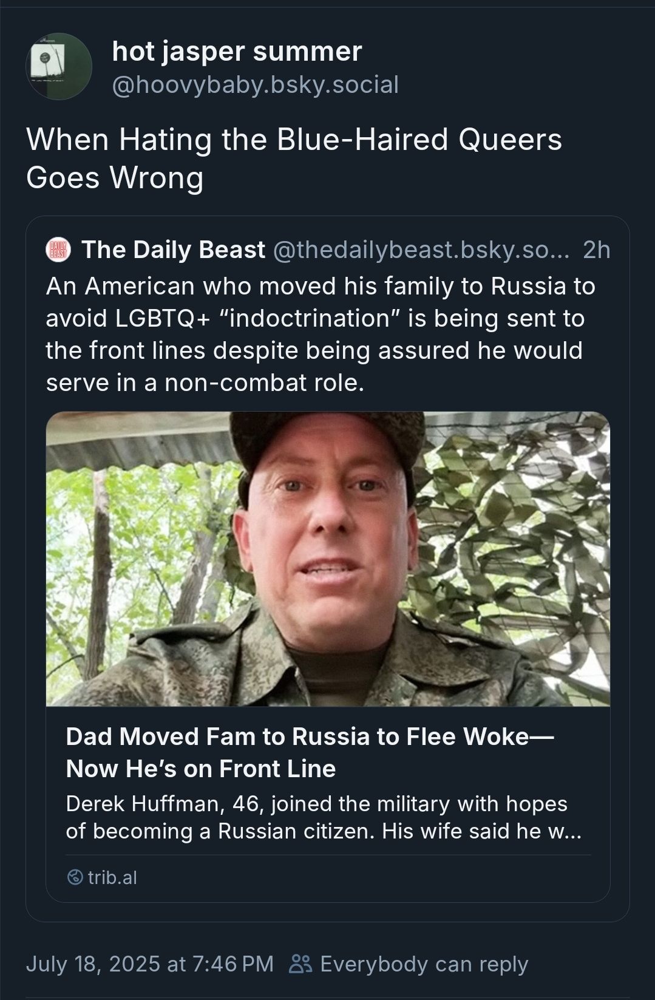Click the people icon near reply setting
Viewport: 655px width, 1000px height.
pyautogui.click(x=300, y=964)
